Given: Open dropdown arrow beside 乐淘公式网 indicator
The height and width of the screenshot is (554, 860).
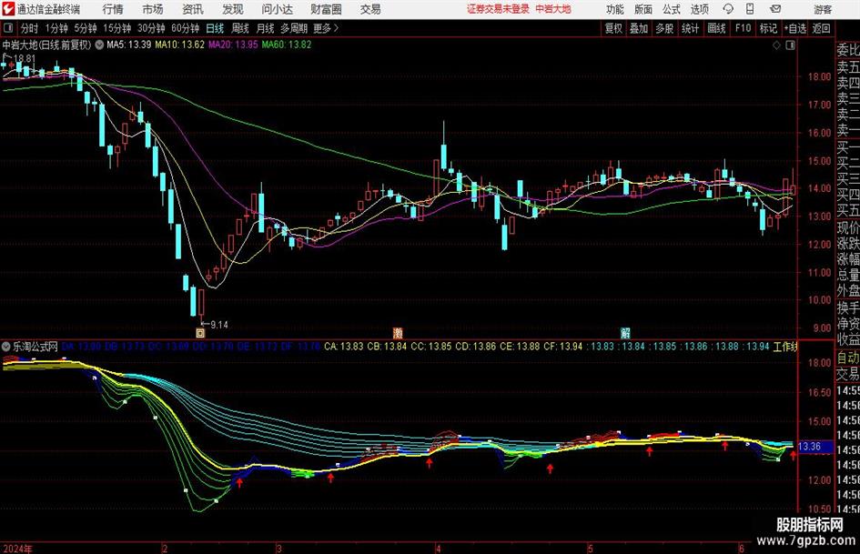Looking at the screenshot, I should pos(6,347).
